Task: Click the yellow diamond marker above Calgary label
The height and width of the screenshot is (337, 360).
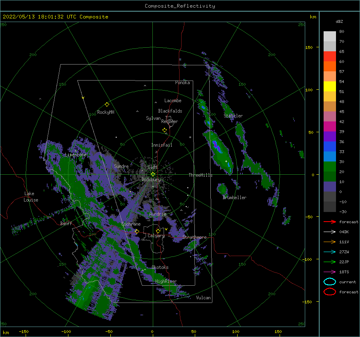Action: pyautogui.click(x=158, y=231)
